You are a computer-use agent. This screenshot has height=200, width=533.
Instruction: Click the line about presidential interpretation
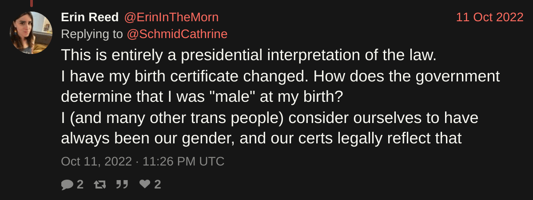pos(249,55)
